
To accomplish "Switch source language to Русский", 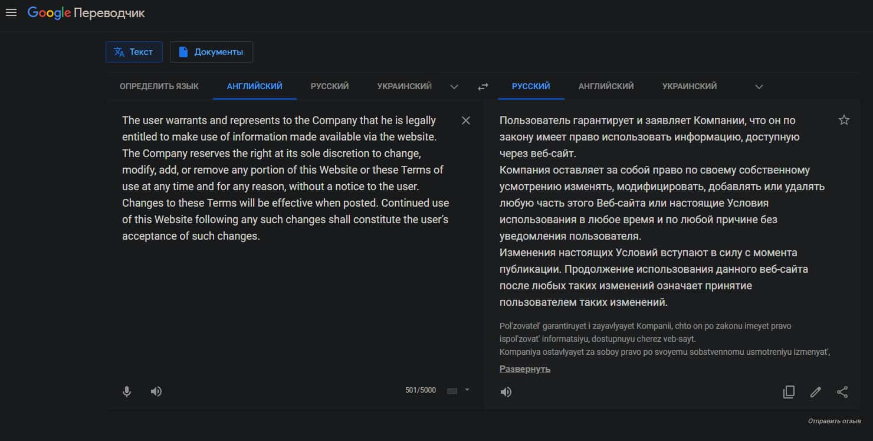I will coord(330,86).
